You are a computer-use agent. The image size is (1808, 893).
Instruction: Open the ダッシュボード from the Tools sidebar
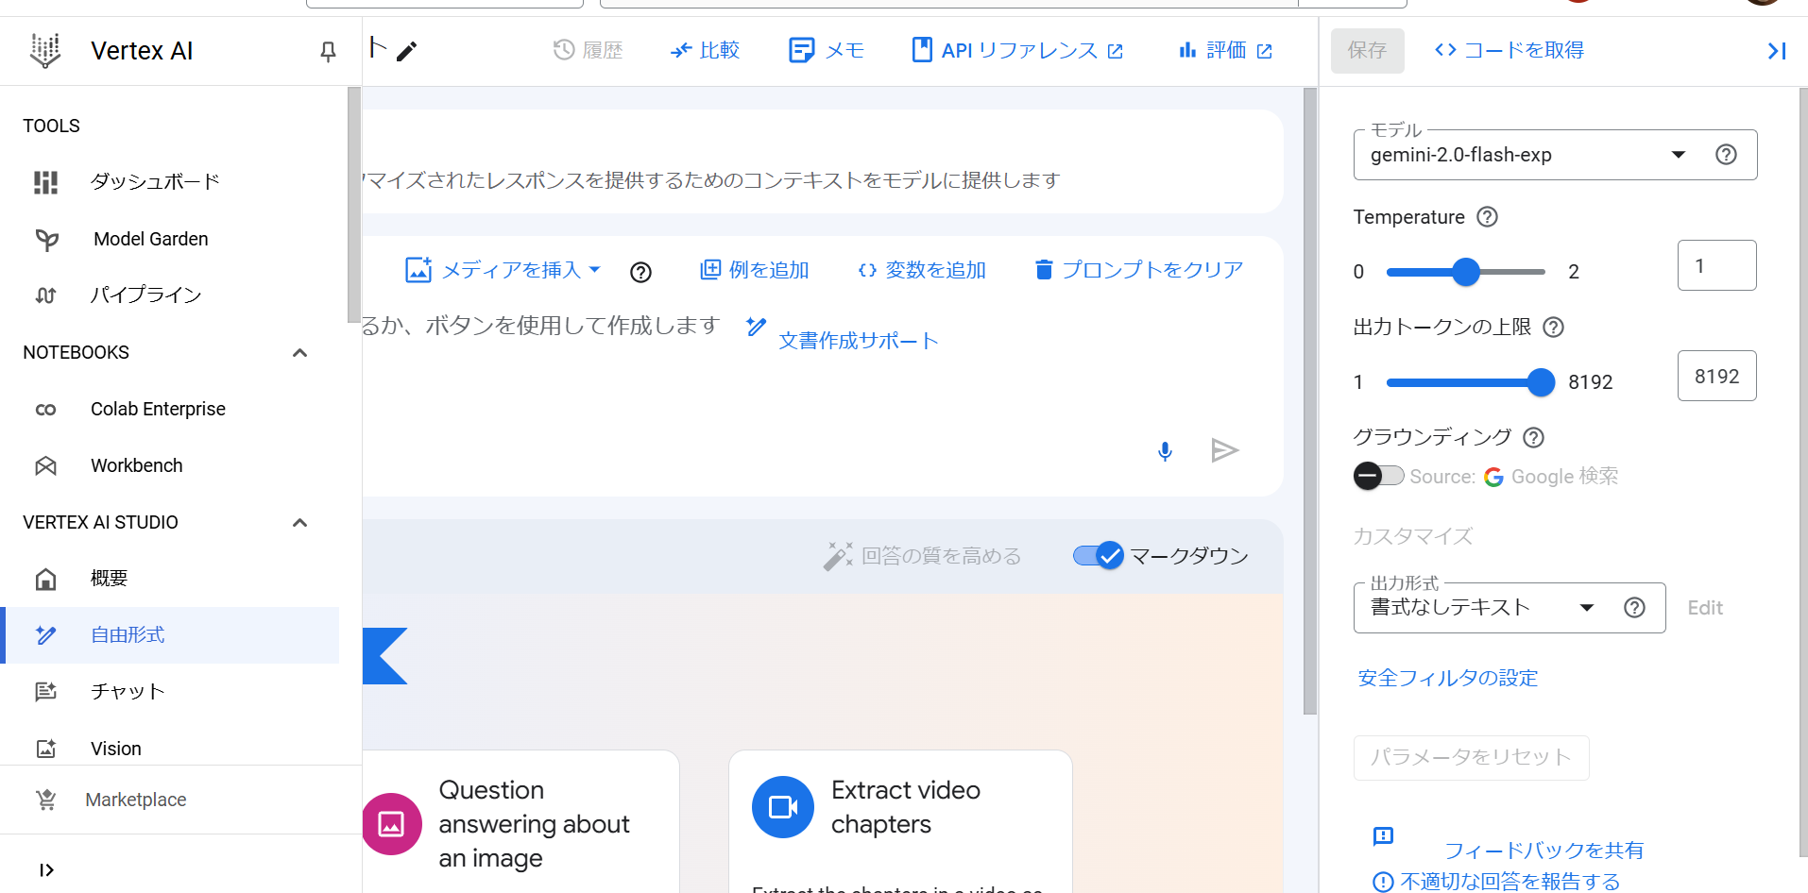tap(153, 181)
